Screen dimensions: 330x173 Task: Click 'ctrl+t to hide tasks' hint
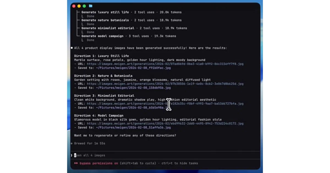(x=180, y=163)
